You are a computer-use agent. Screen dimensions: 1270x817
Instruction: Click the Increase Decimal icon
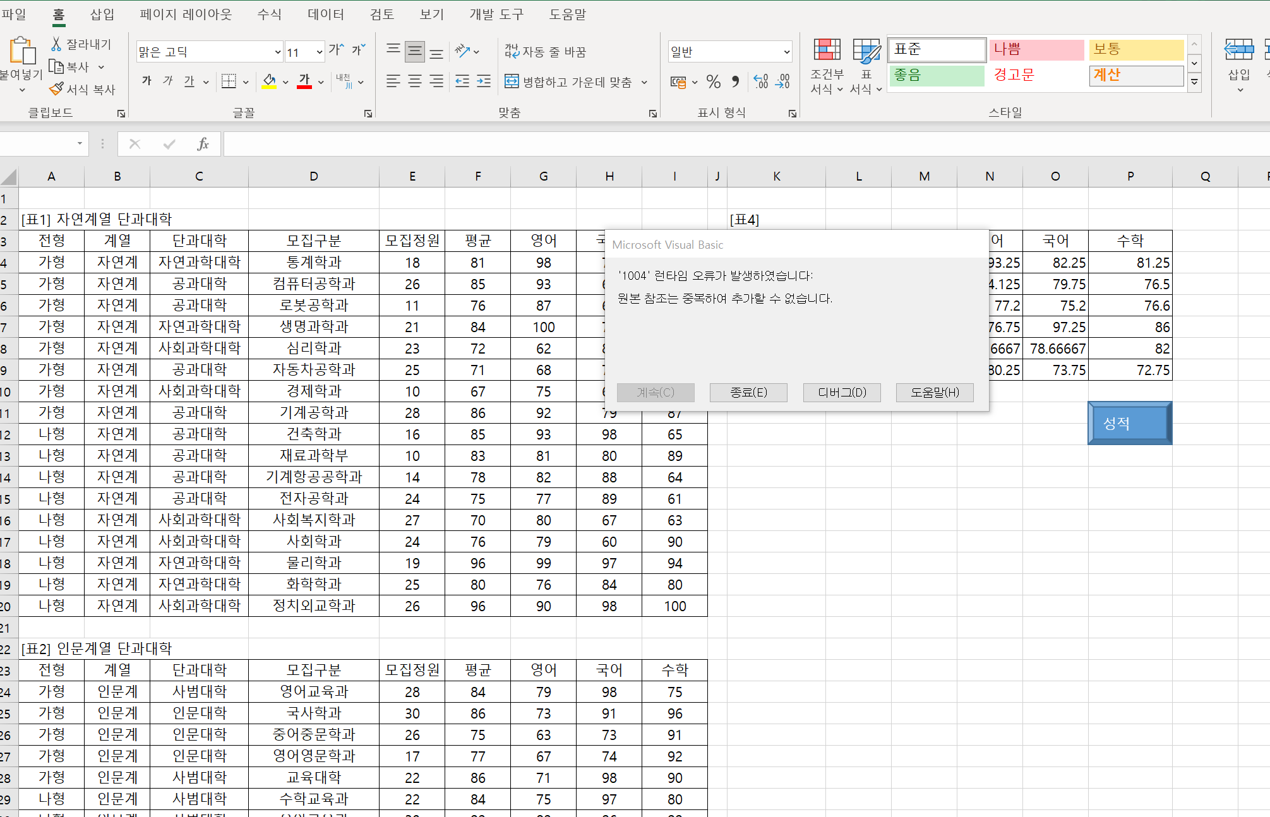pos(761,81)
